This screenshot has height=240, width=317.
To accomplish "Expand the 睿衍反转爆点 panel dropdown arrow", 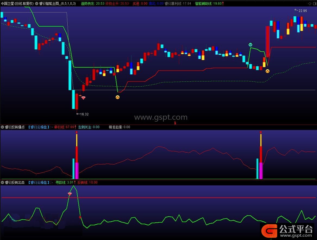I will pos(2,127).
